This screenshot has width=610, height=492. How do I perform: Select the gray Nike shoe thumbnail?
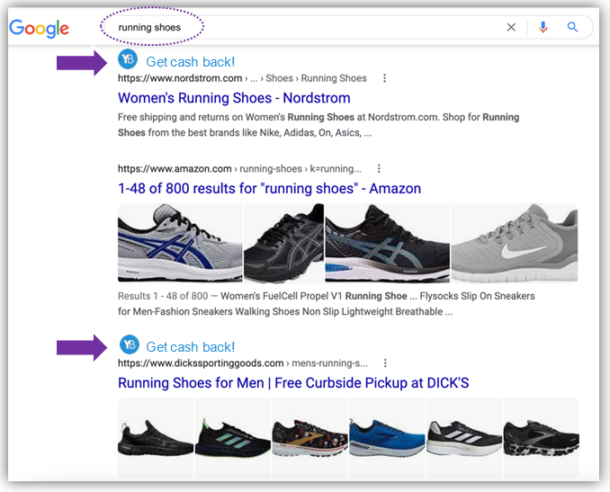[x=515, y=243]
